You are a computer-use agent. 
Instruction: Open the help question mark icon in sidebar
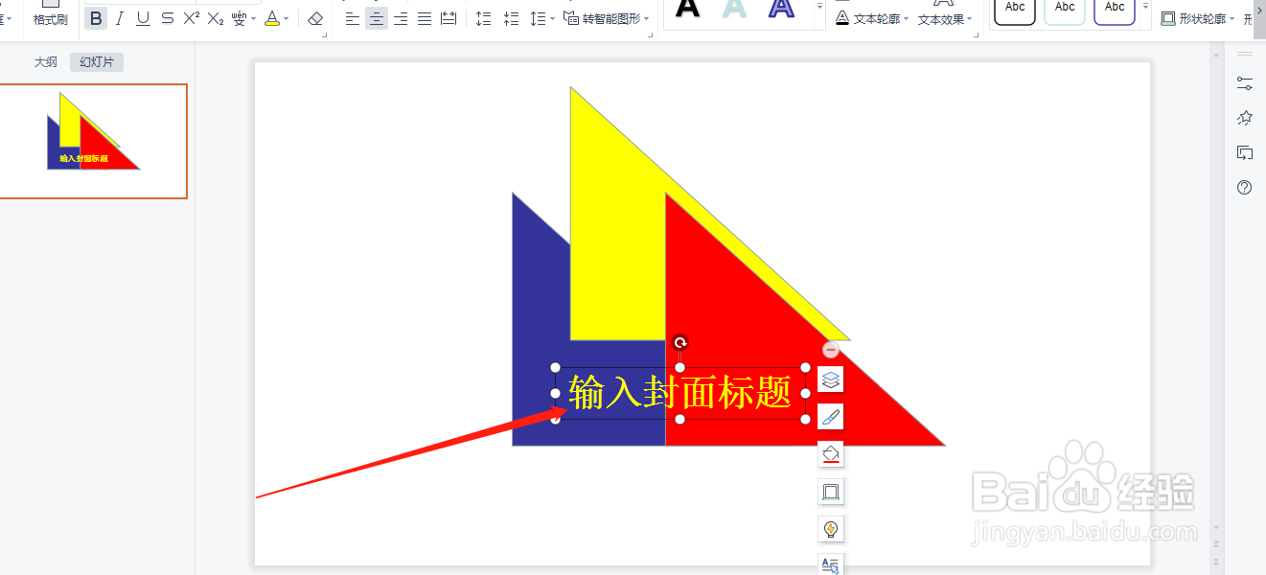(1245, 188)
